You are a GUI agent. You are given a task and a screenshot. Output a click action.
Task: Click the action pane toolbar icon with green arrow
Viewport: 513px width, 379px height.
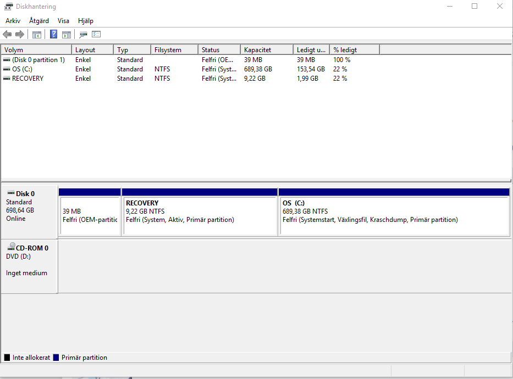pyautogui.click(x=67, y=34)
